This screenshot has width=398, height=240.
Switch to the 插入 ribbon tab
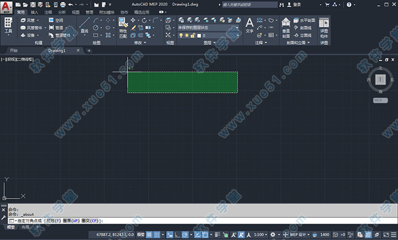click(x=35, y=12)
